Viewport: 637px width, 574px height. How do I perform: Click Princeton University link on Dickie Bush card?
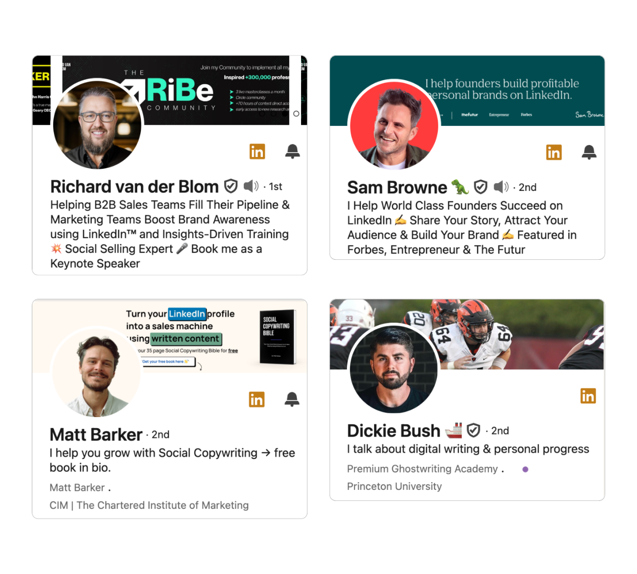tap(394, 486)
